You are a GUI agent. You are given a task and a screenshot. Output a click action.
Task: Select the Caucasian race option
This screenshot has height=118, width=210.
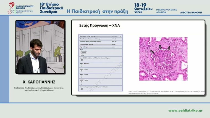click(84, 51)
